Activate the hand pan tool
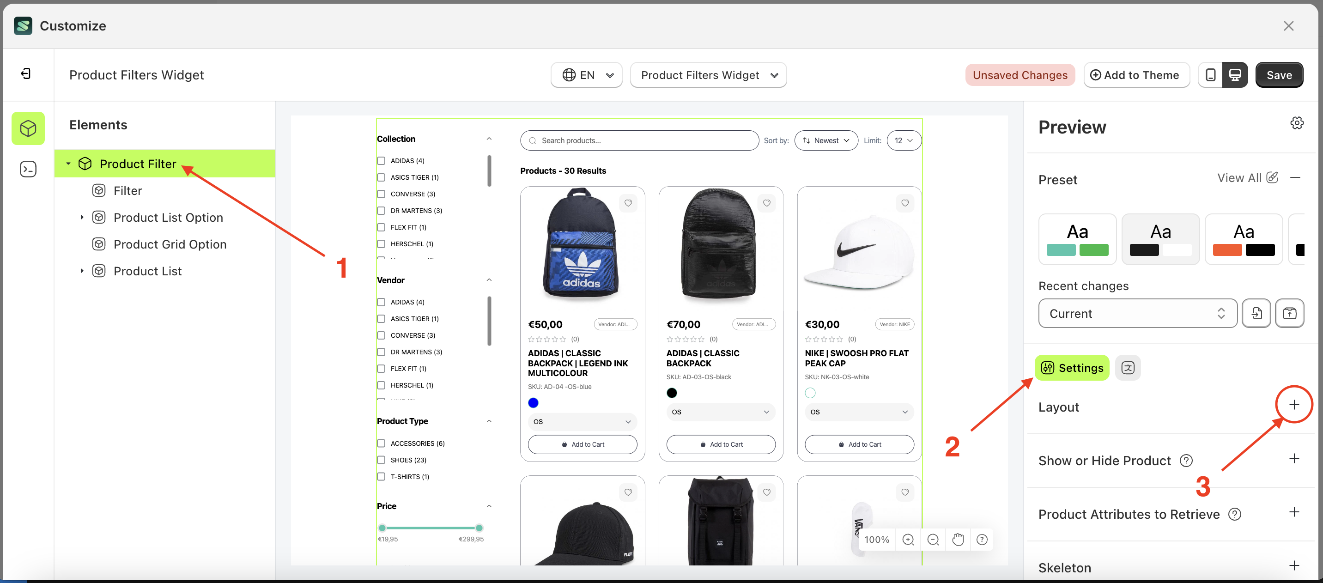The height and width of the screenshot is (583, 1323). click(x=957, y=539)
